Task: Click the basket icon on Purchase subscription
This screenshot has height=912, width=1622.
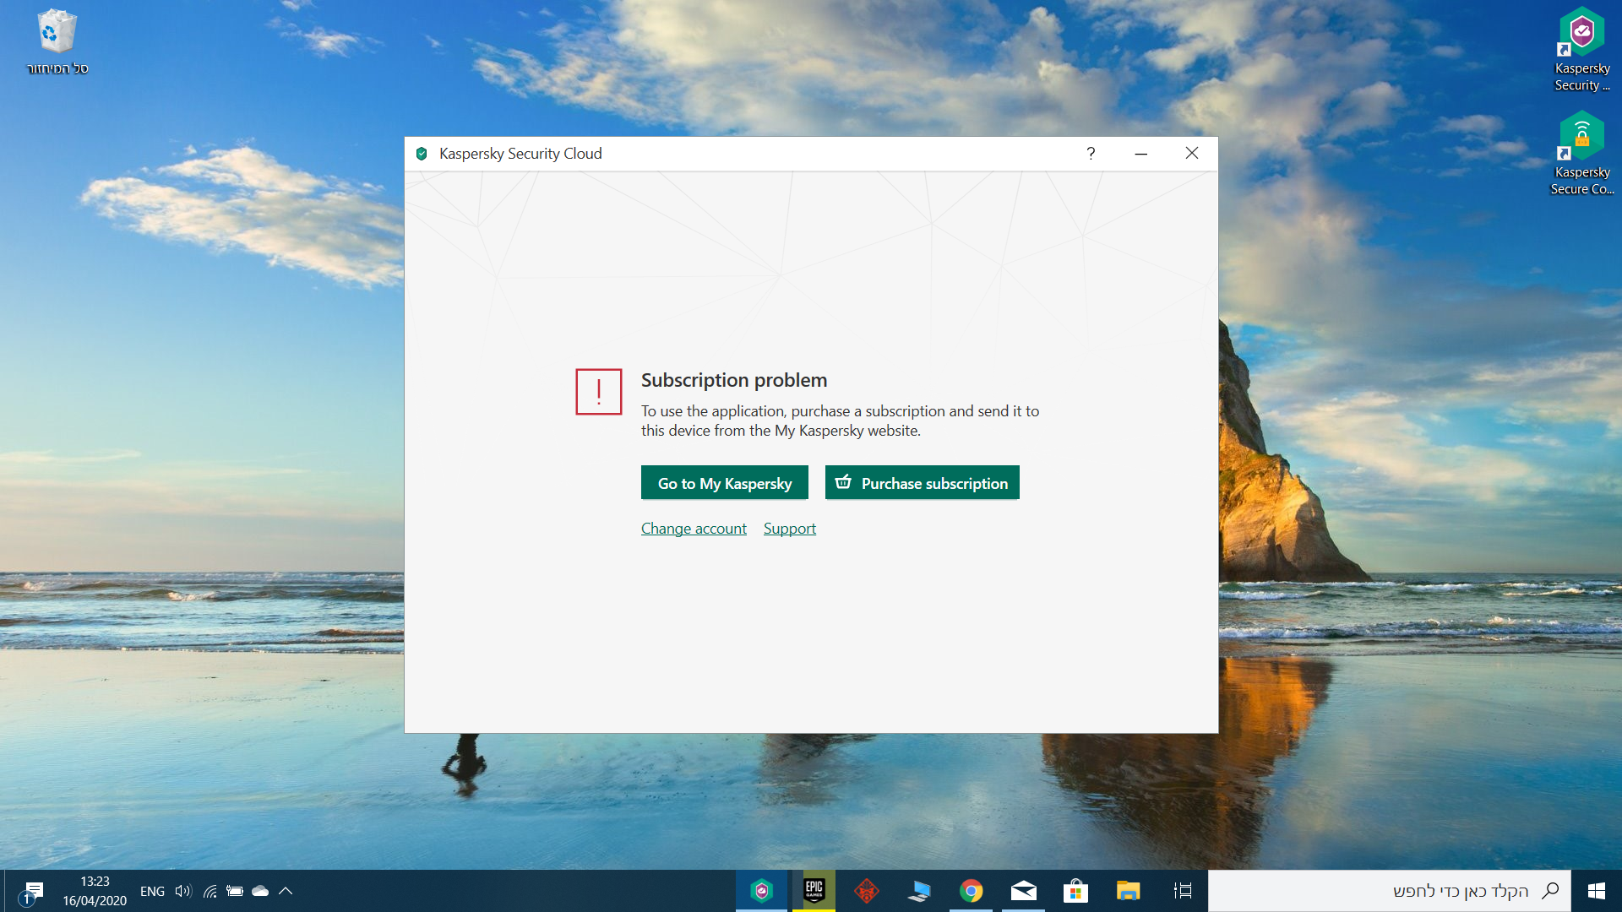Action: 843,482
